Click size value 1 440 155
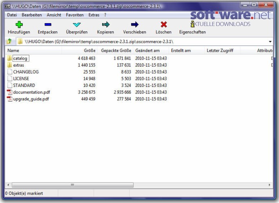This screenshot has height=203, width=279. click(x=87, y=65)
